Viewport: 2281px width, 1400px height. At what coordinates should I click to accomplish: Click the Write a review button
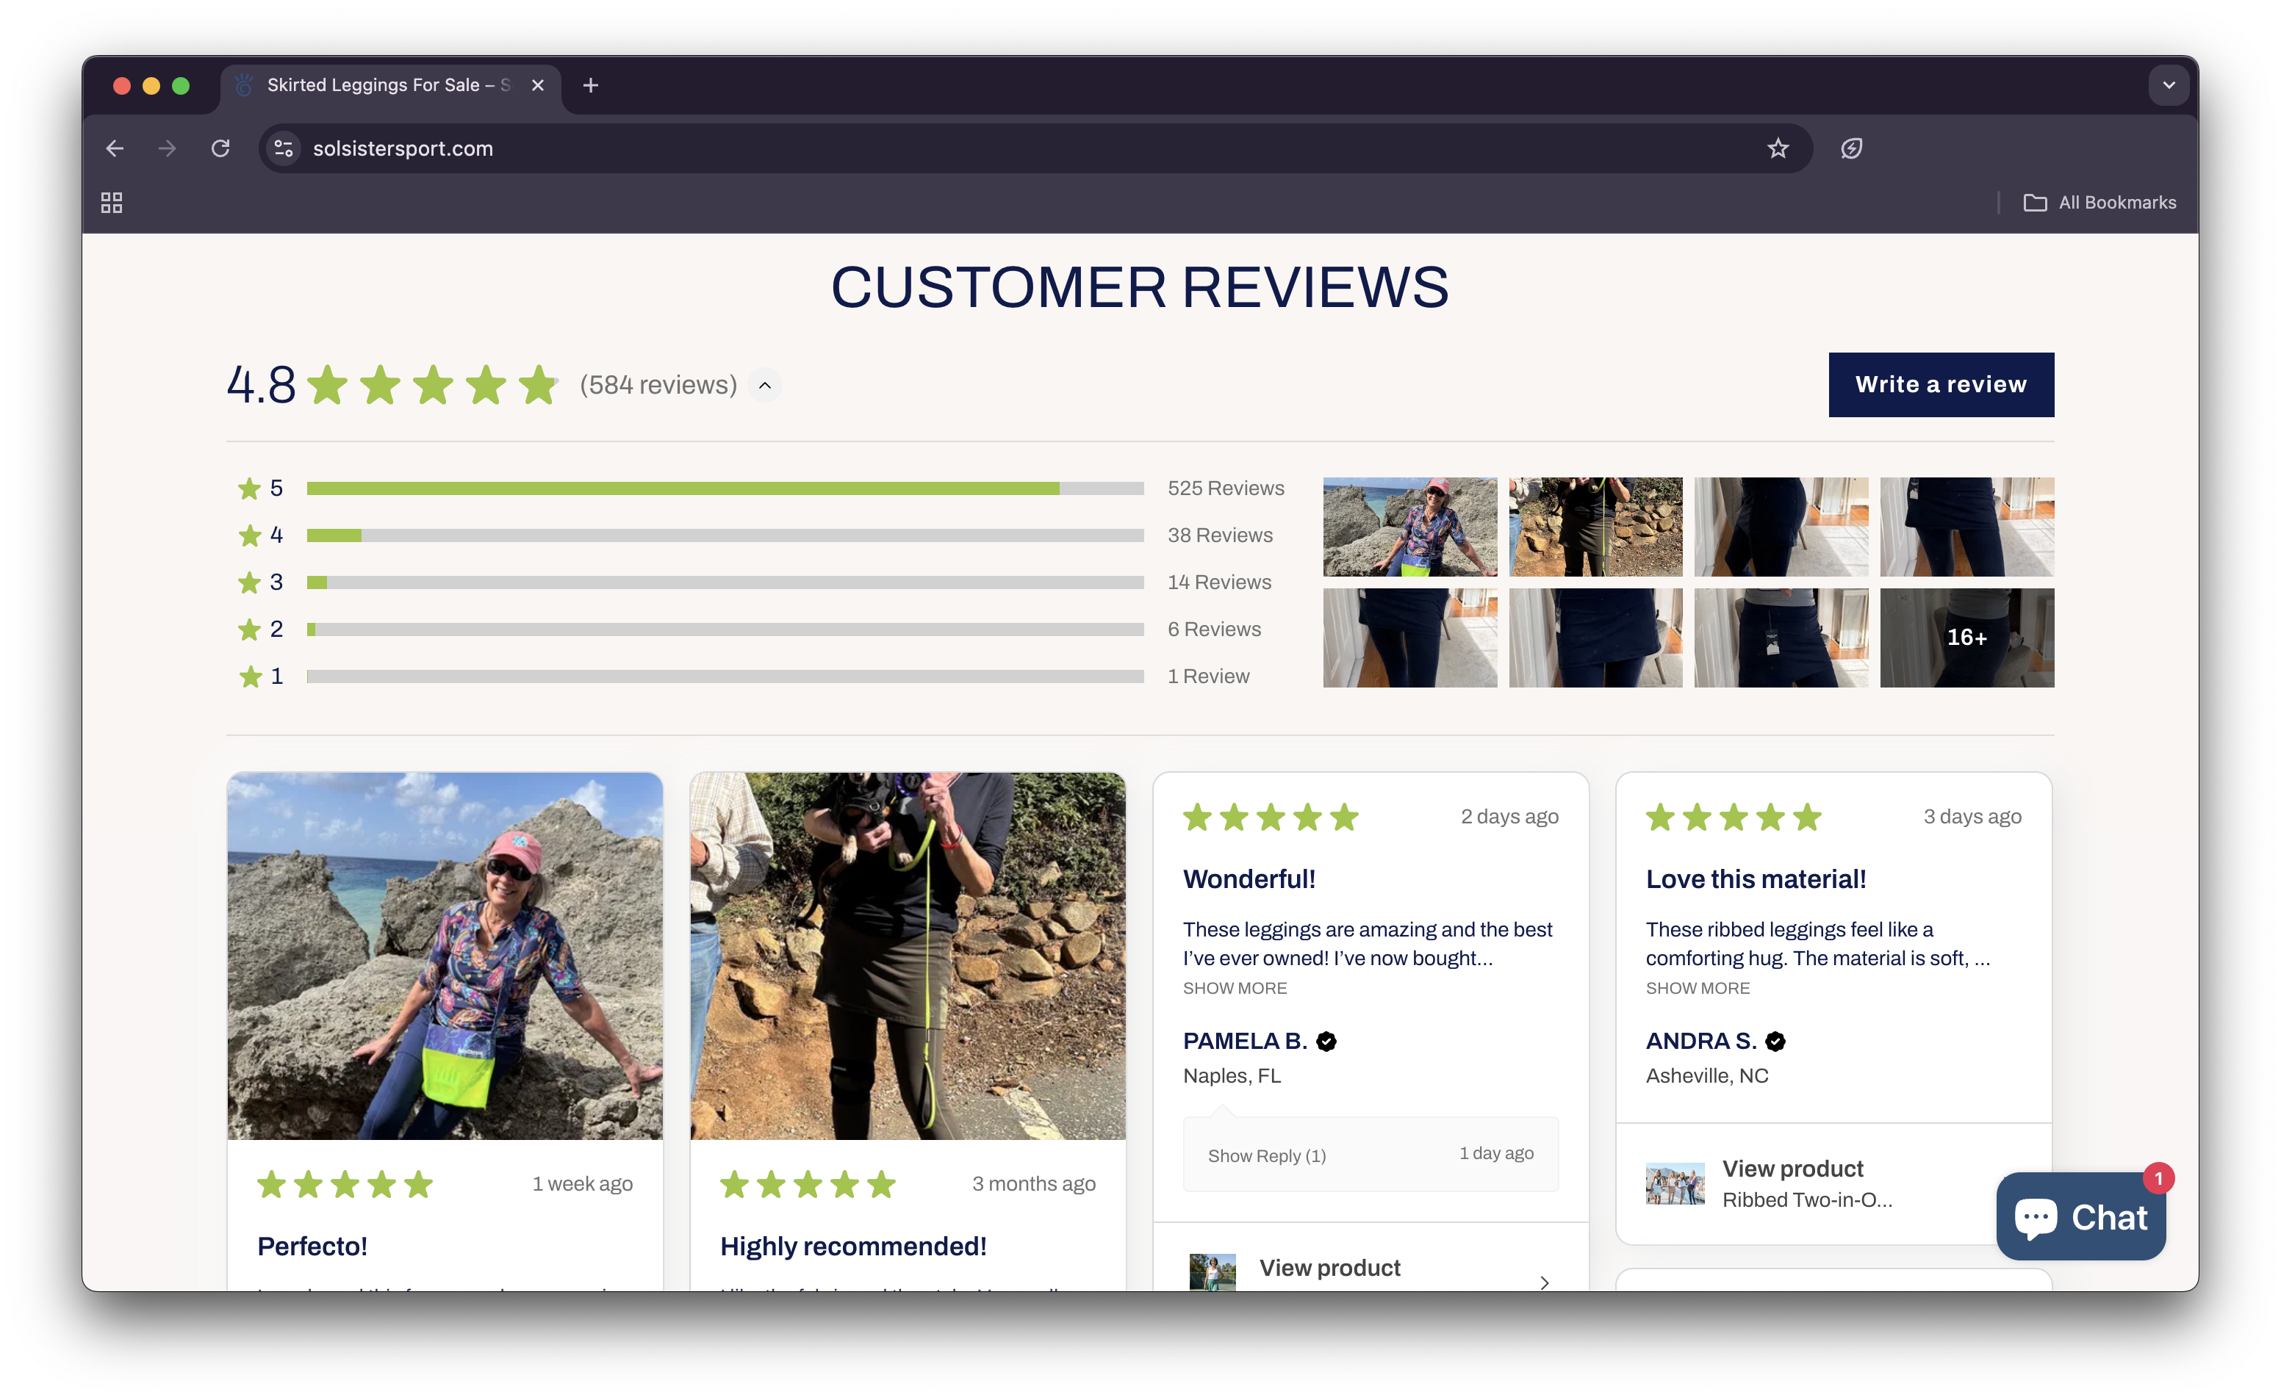tap(1941, 384)
